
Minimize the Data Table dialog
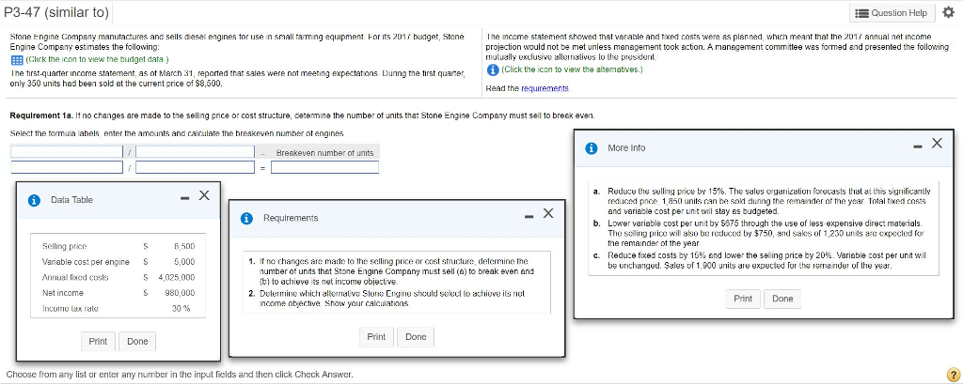pyautogui.click(x=184, y=198)
